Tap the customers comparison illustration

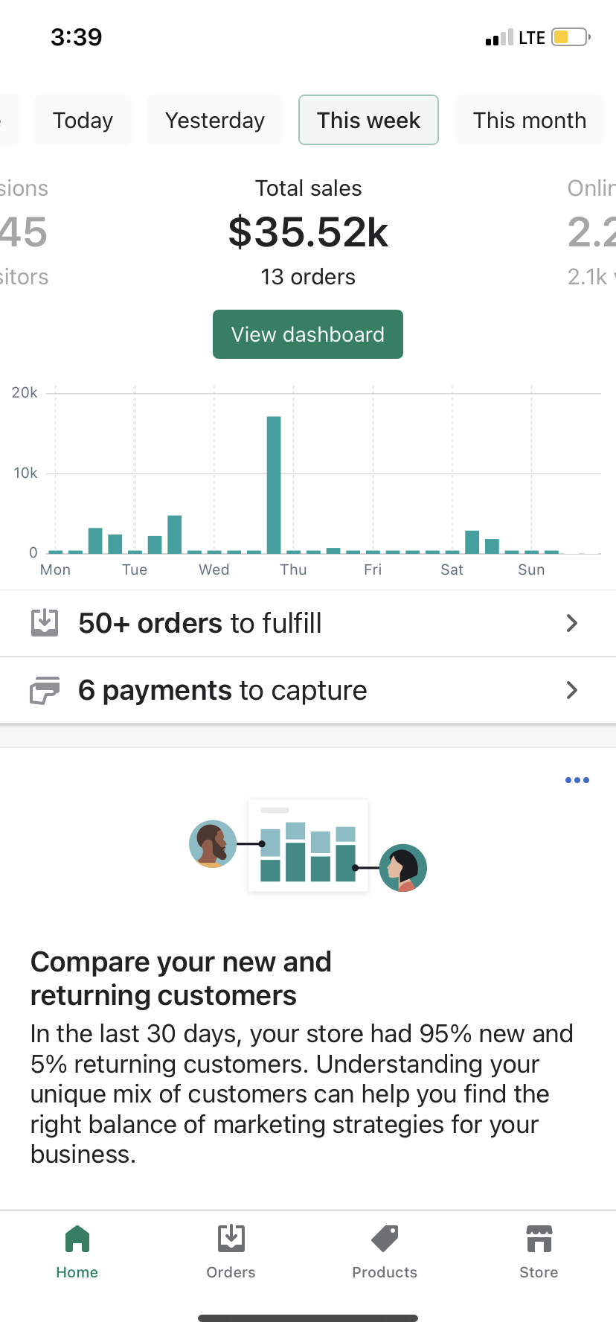(308, 846)
